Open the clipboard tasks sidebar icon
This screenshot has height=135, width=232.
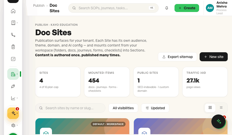13,47
